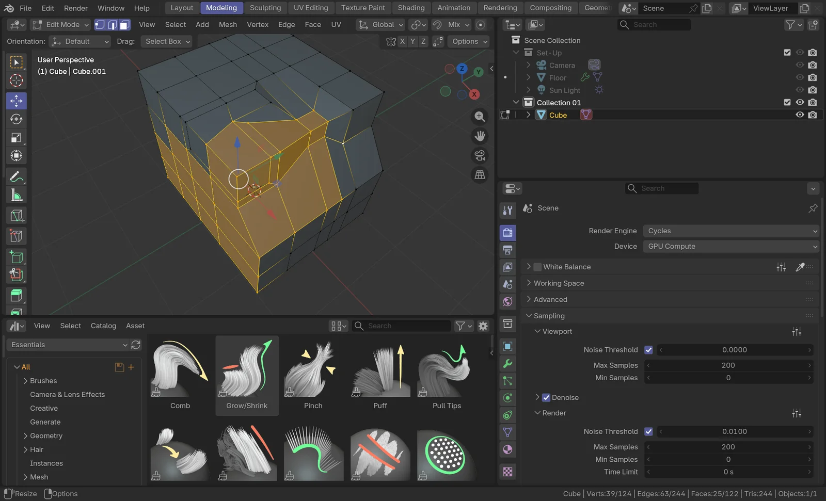Toggle camera view gizmo button
Image resolution: width=826 pixels, height=501 pixels.
pos(480,155)
